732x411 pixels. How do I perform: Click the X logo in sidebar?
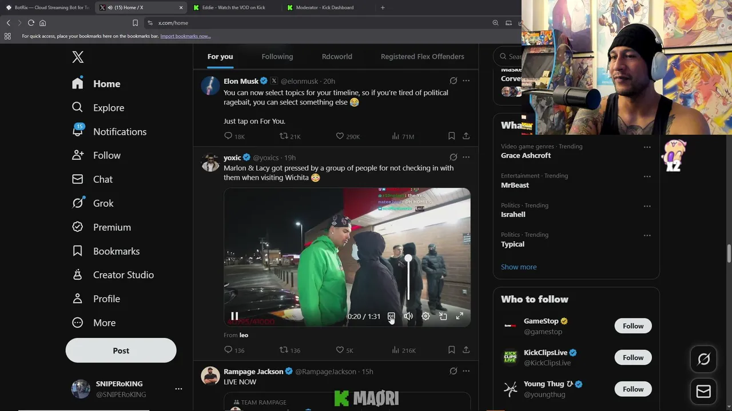(x=78, y=57)
